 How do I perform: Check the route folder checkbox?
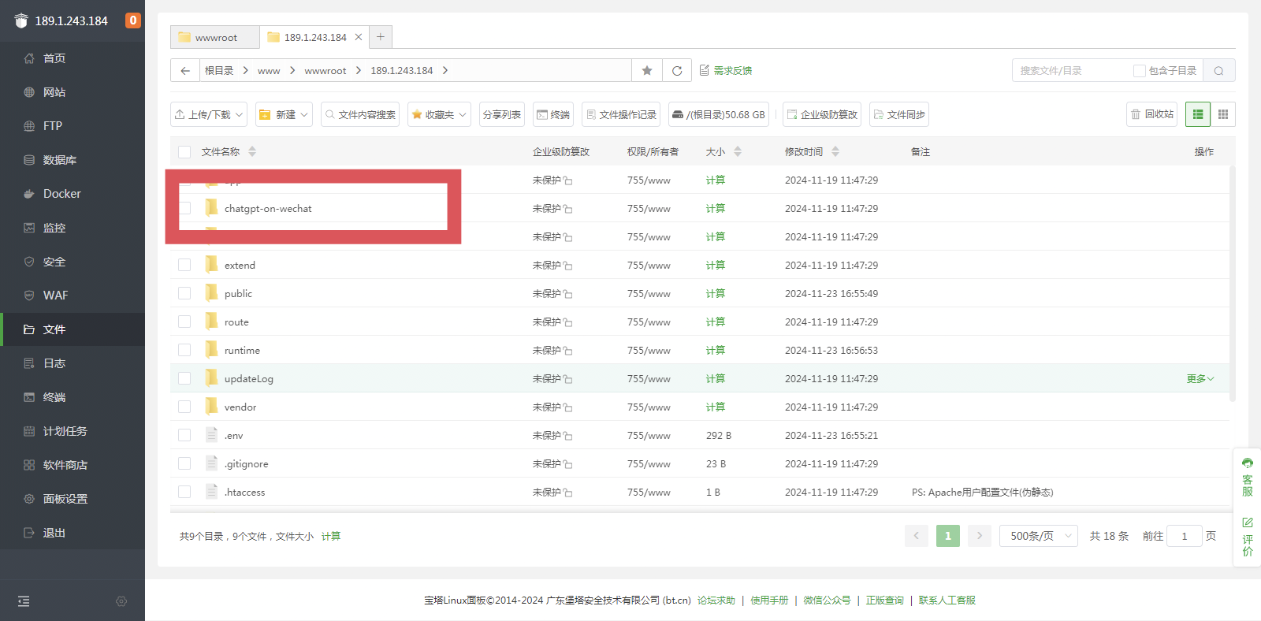pyautogui.click(x=184, y=322)
